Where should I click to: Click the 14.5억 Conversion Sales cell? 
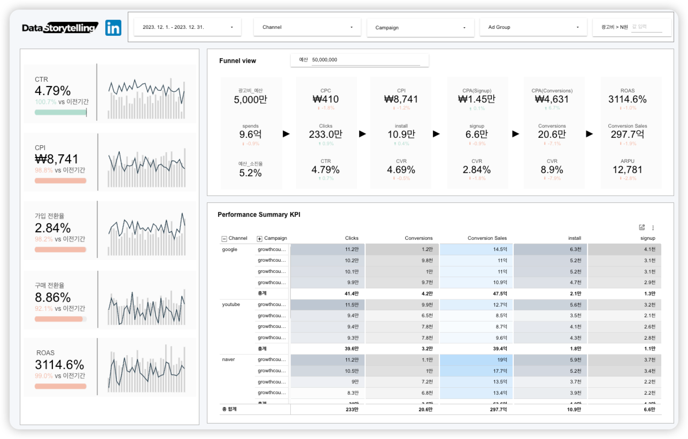476,249
